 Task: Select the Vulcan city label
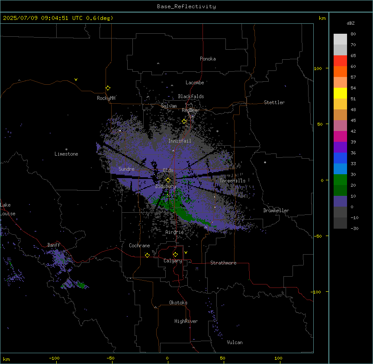(235, 342)
